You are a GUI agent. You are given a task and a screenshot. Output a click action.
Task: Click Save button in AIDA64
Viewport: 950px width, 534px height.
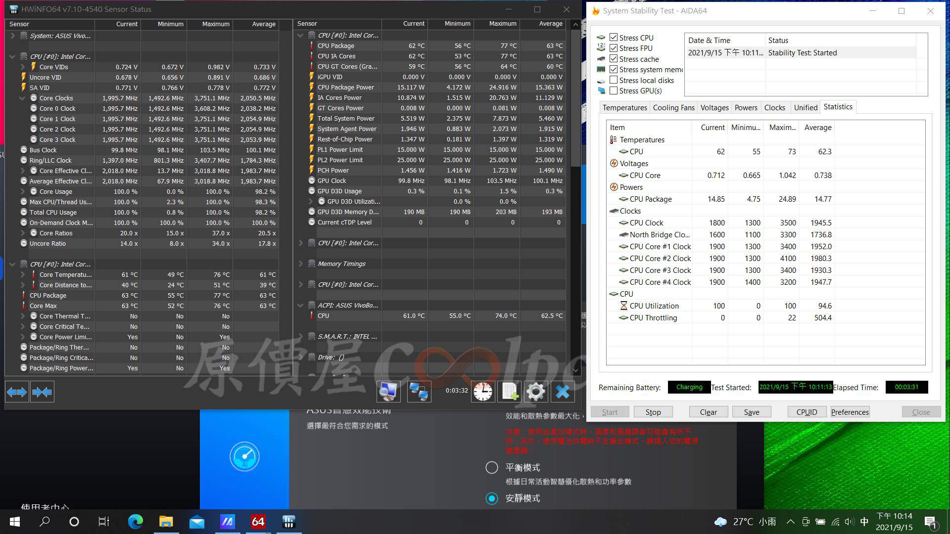coord(751,412)
